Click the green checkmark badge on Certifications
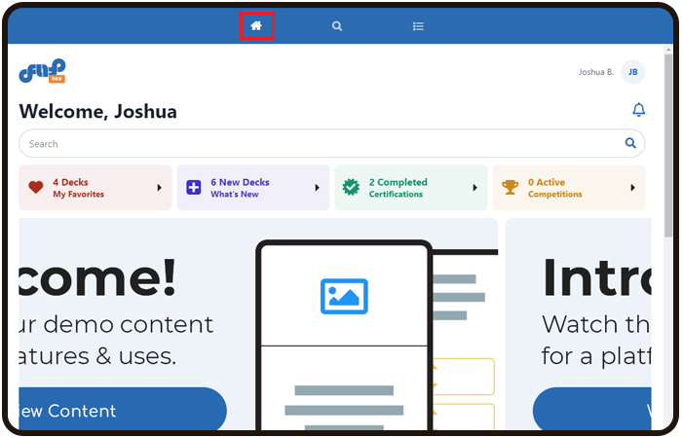 tap(351, 187)
